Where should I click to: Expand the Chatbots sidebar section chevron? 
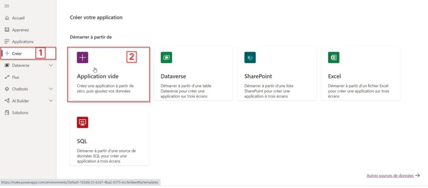click(51, 89)
